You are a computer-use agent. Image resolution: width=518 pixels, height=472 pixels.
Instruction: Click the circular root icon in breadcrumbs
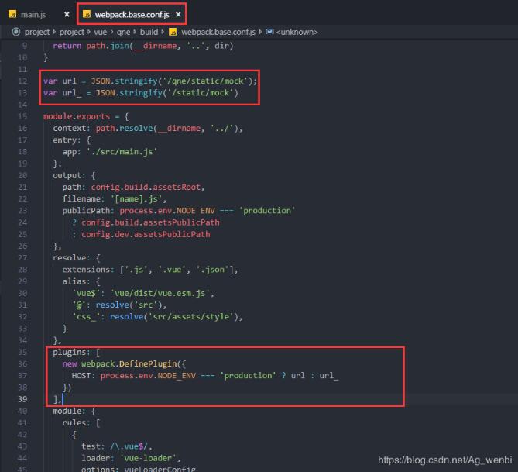pyautogui.click(x=16, y=32)
